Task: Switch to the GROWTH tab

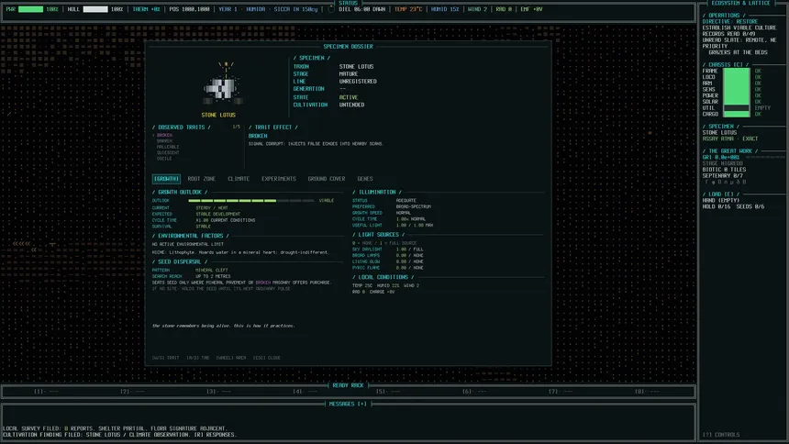Action: click(x=166, y=179)
